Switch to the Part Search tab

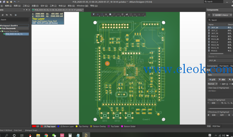224,66
